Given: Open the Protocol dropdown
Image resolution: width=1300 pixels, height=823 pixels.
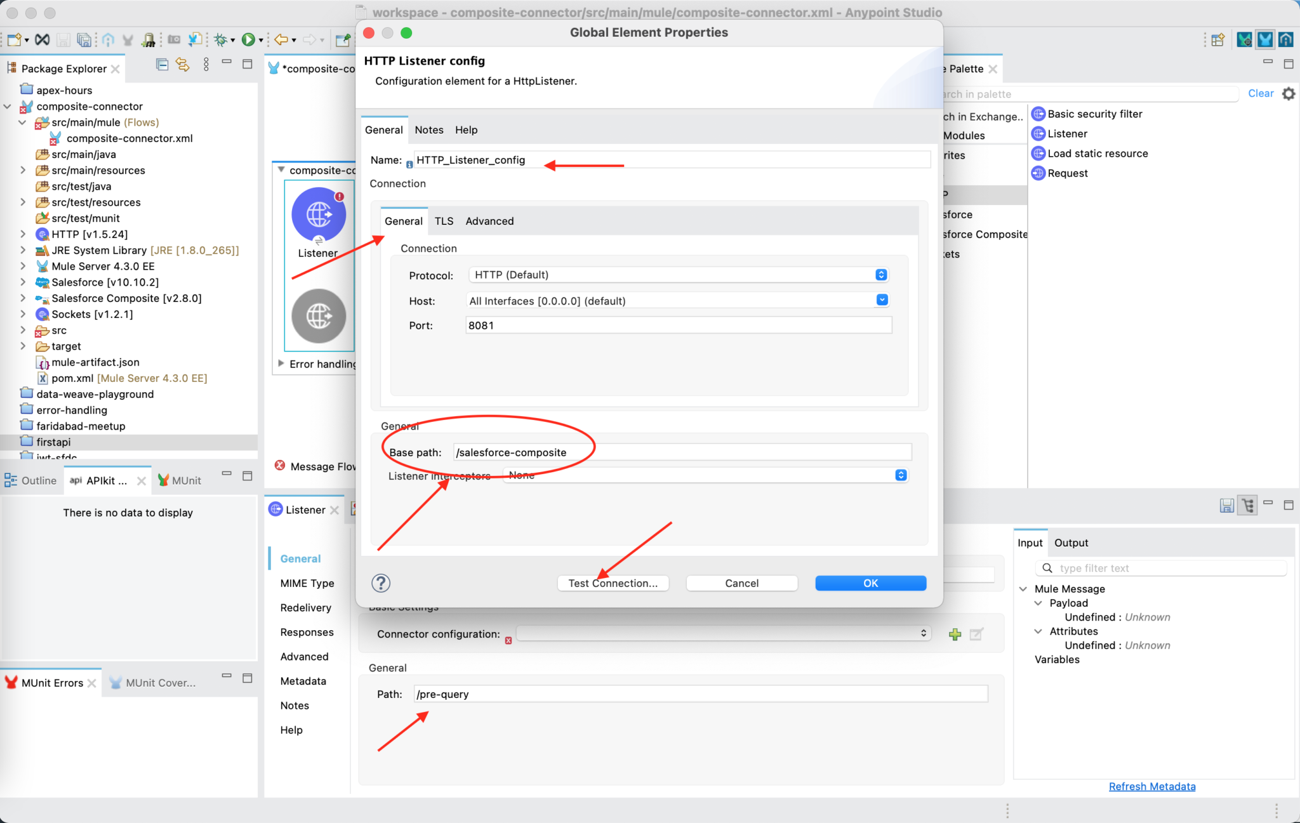Looking at the screenshot, I should click(880, 274).
